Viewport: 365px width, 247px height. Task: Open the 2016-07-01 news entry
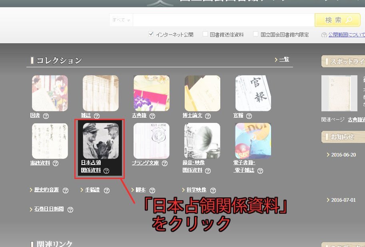[343, 200]
